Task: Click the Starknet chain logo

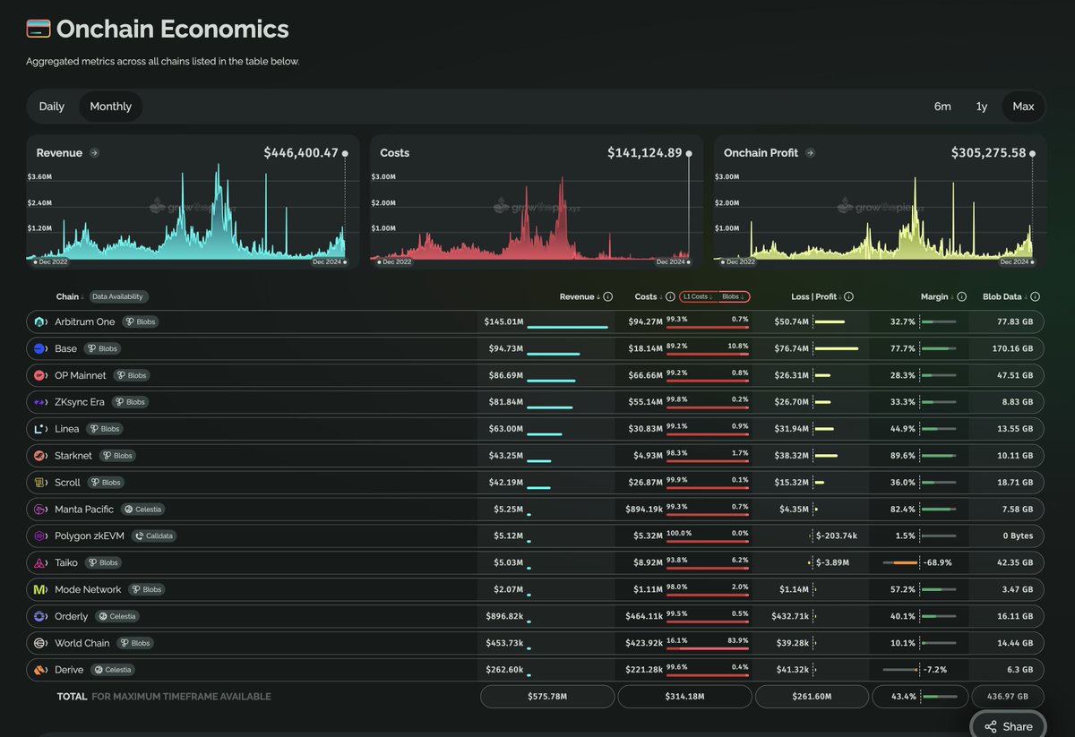Action: (x=40, y=456)
